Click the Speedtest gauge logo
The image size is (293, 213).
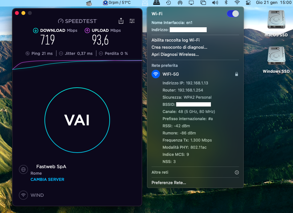(x=61, y=21)
